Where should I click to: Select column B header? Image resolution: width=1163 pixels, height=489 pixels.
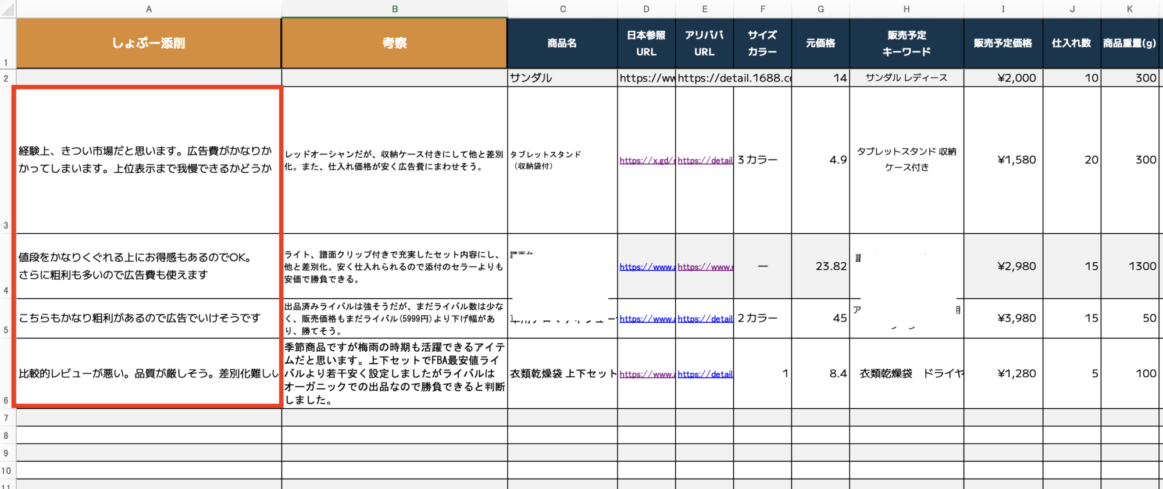tap(394, 9)
